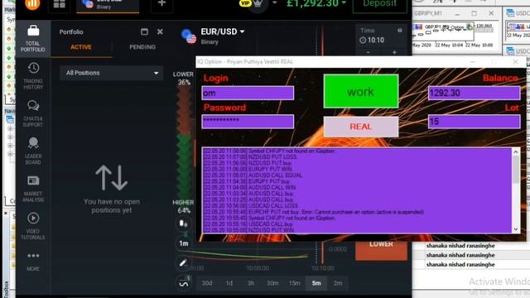Select the 1d chart range
Viewport: 530px width, 298px height.
(229, 283)
